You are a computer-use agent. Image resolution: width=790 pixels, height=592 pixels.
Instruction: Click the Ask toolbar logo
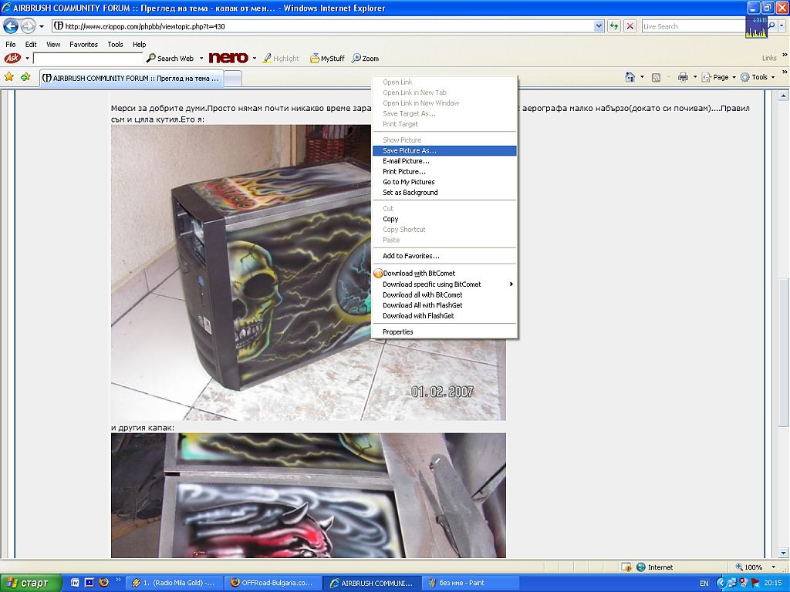[x=12, y=58]
